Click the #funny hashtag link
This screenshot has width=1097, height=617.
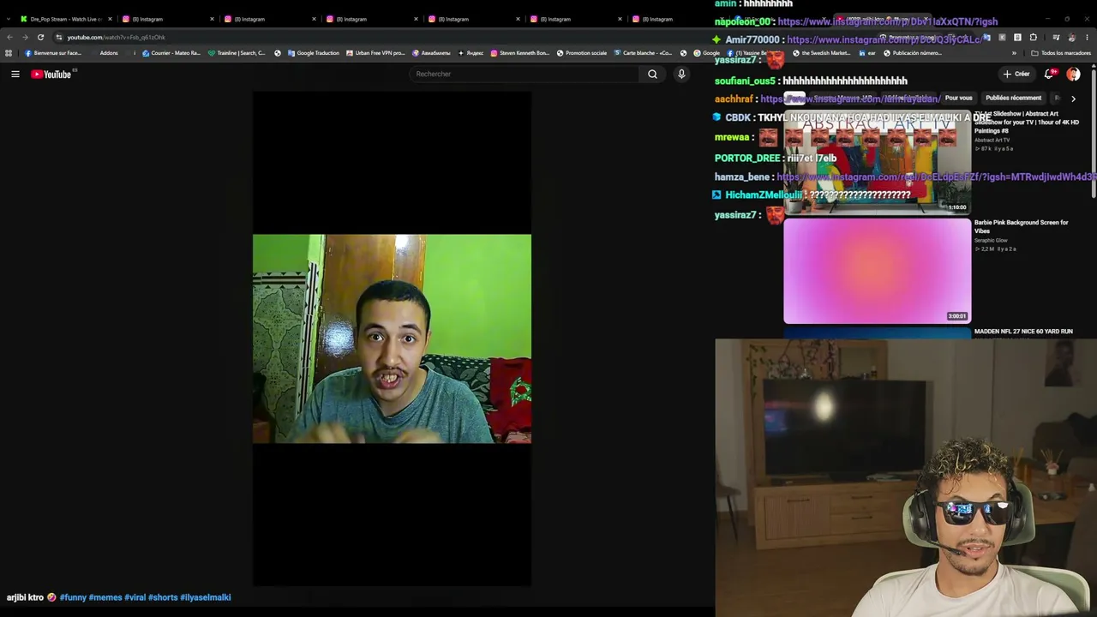point(73,597)
